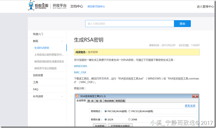This screenshot has height=128, width=216.
Task: Click the Ant Financial ant logo
Action: pos(32,5)
